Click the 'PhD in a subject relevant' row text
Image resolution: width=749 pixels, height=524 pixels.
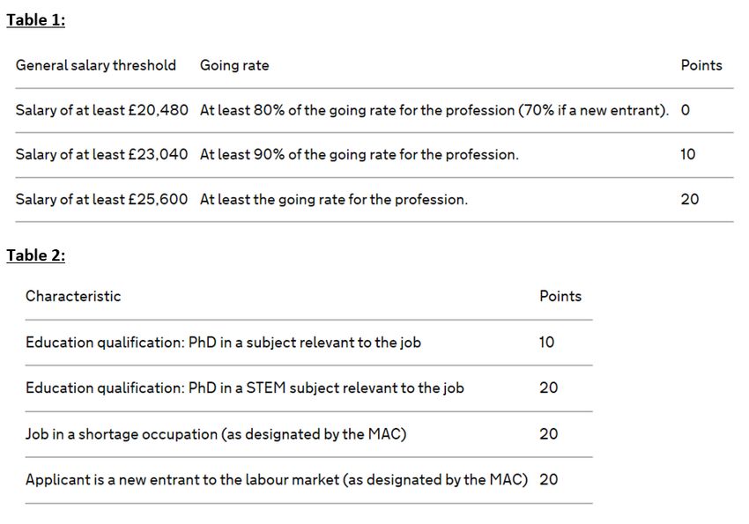[x=223, y=342]
